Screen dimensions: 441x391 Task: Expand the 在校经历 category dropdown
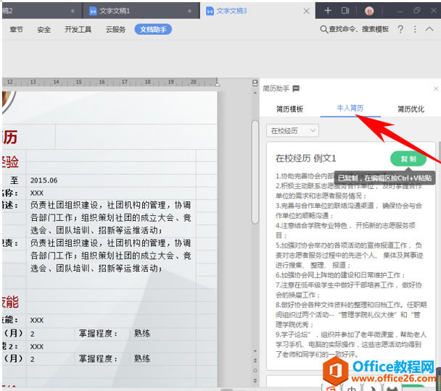click(x=292, y=130)
